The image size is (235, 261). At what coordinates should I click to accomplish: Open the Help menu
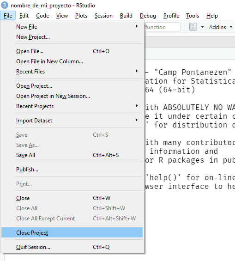[x=212, y=16]
